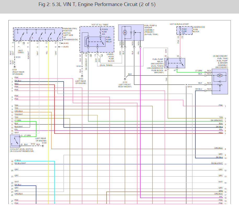239x208 pixels.
Task: Click the secondary fuel pump motor symbol
Action: click(x=220, y=75)
